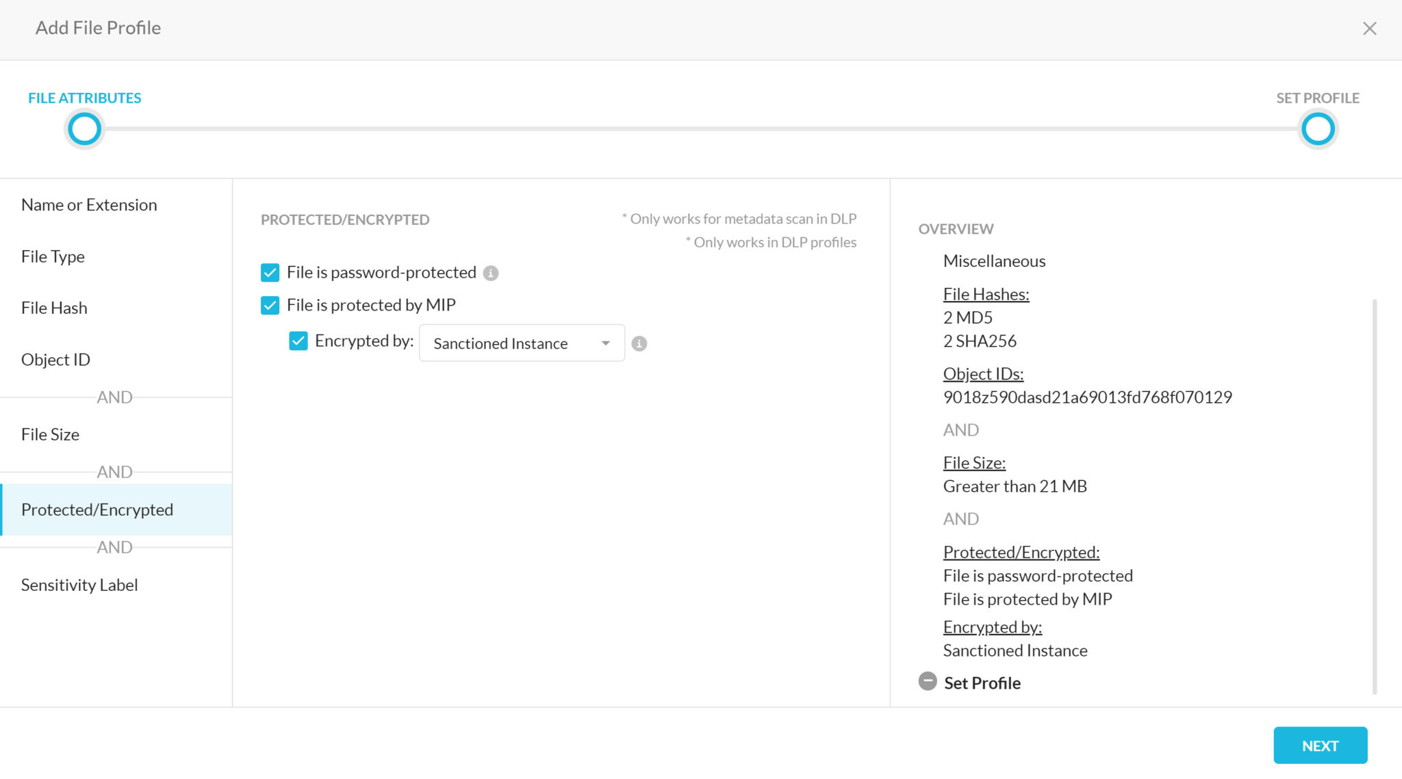Screen dimensions: 1402x779
Task: Click the minus icon beside Set Profile
Action: 928,681
